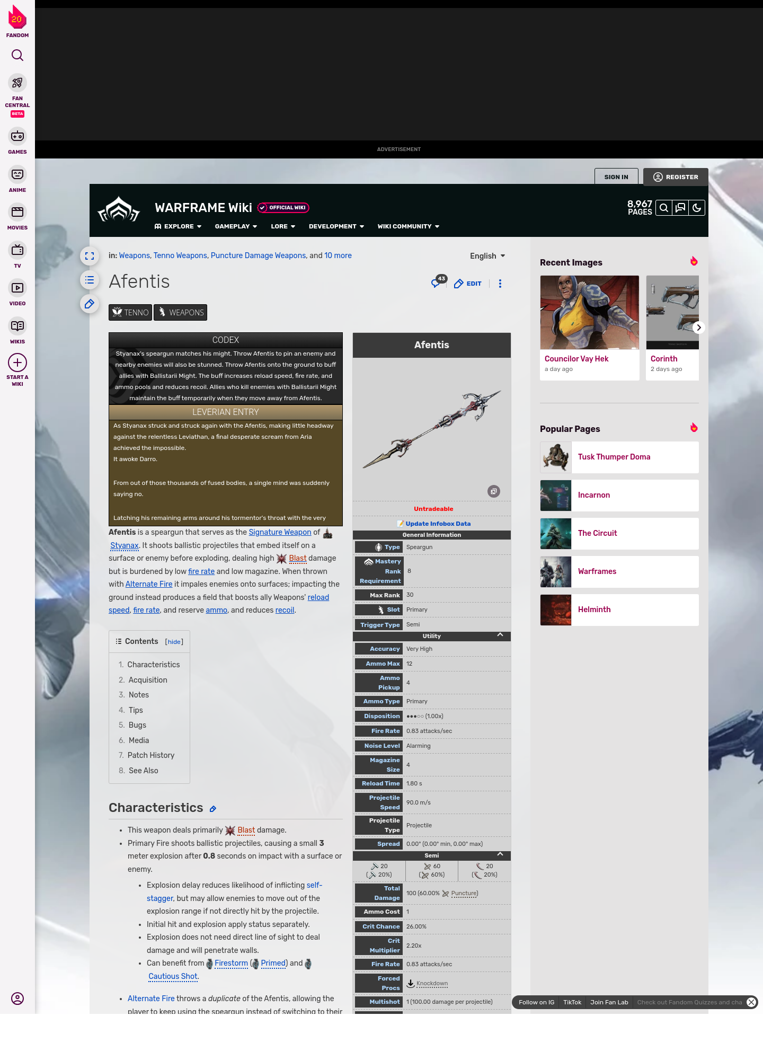The height and width of the screenshot is (1060, 763).
Task: Open the wiki discussions icon in header
Action: [680, 208]
